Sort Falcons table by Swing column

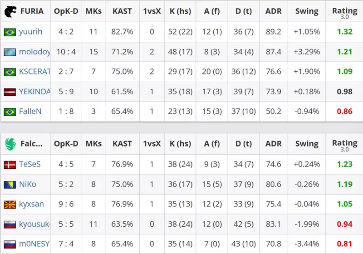click(x=307, y=144)
